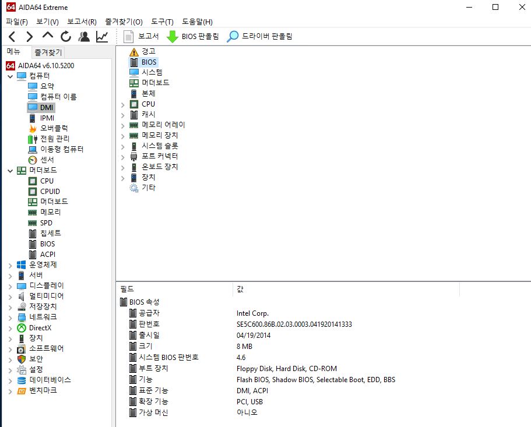Click the 필드 column header

click(x=174, y=289)
